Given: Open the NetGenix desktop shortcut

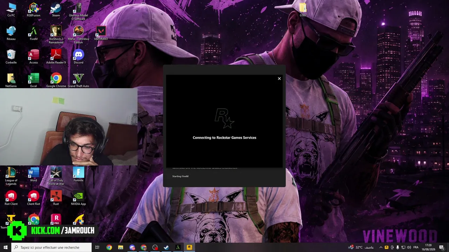Looking at the screenshot, I should tap(11, 80).
